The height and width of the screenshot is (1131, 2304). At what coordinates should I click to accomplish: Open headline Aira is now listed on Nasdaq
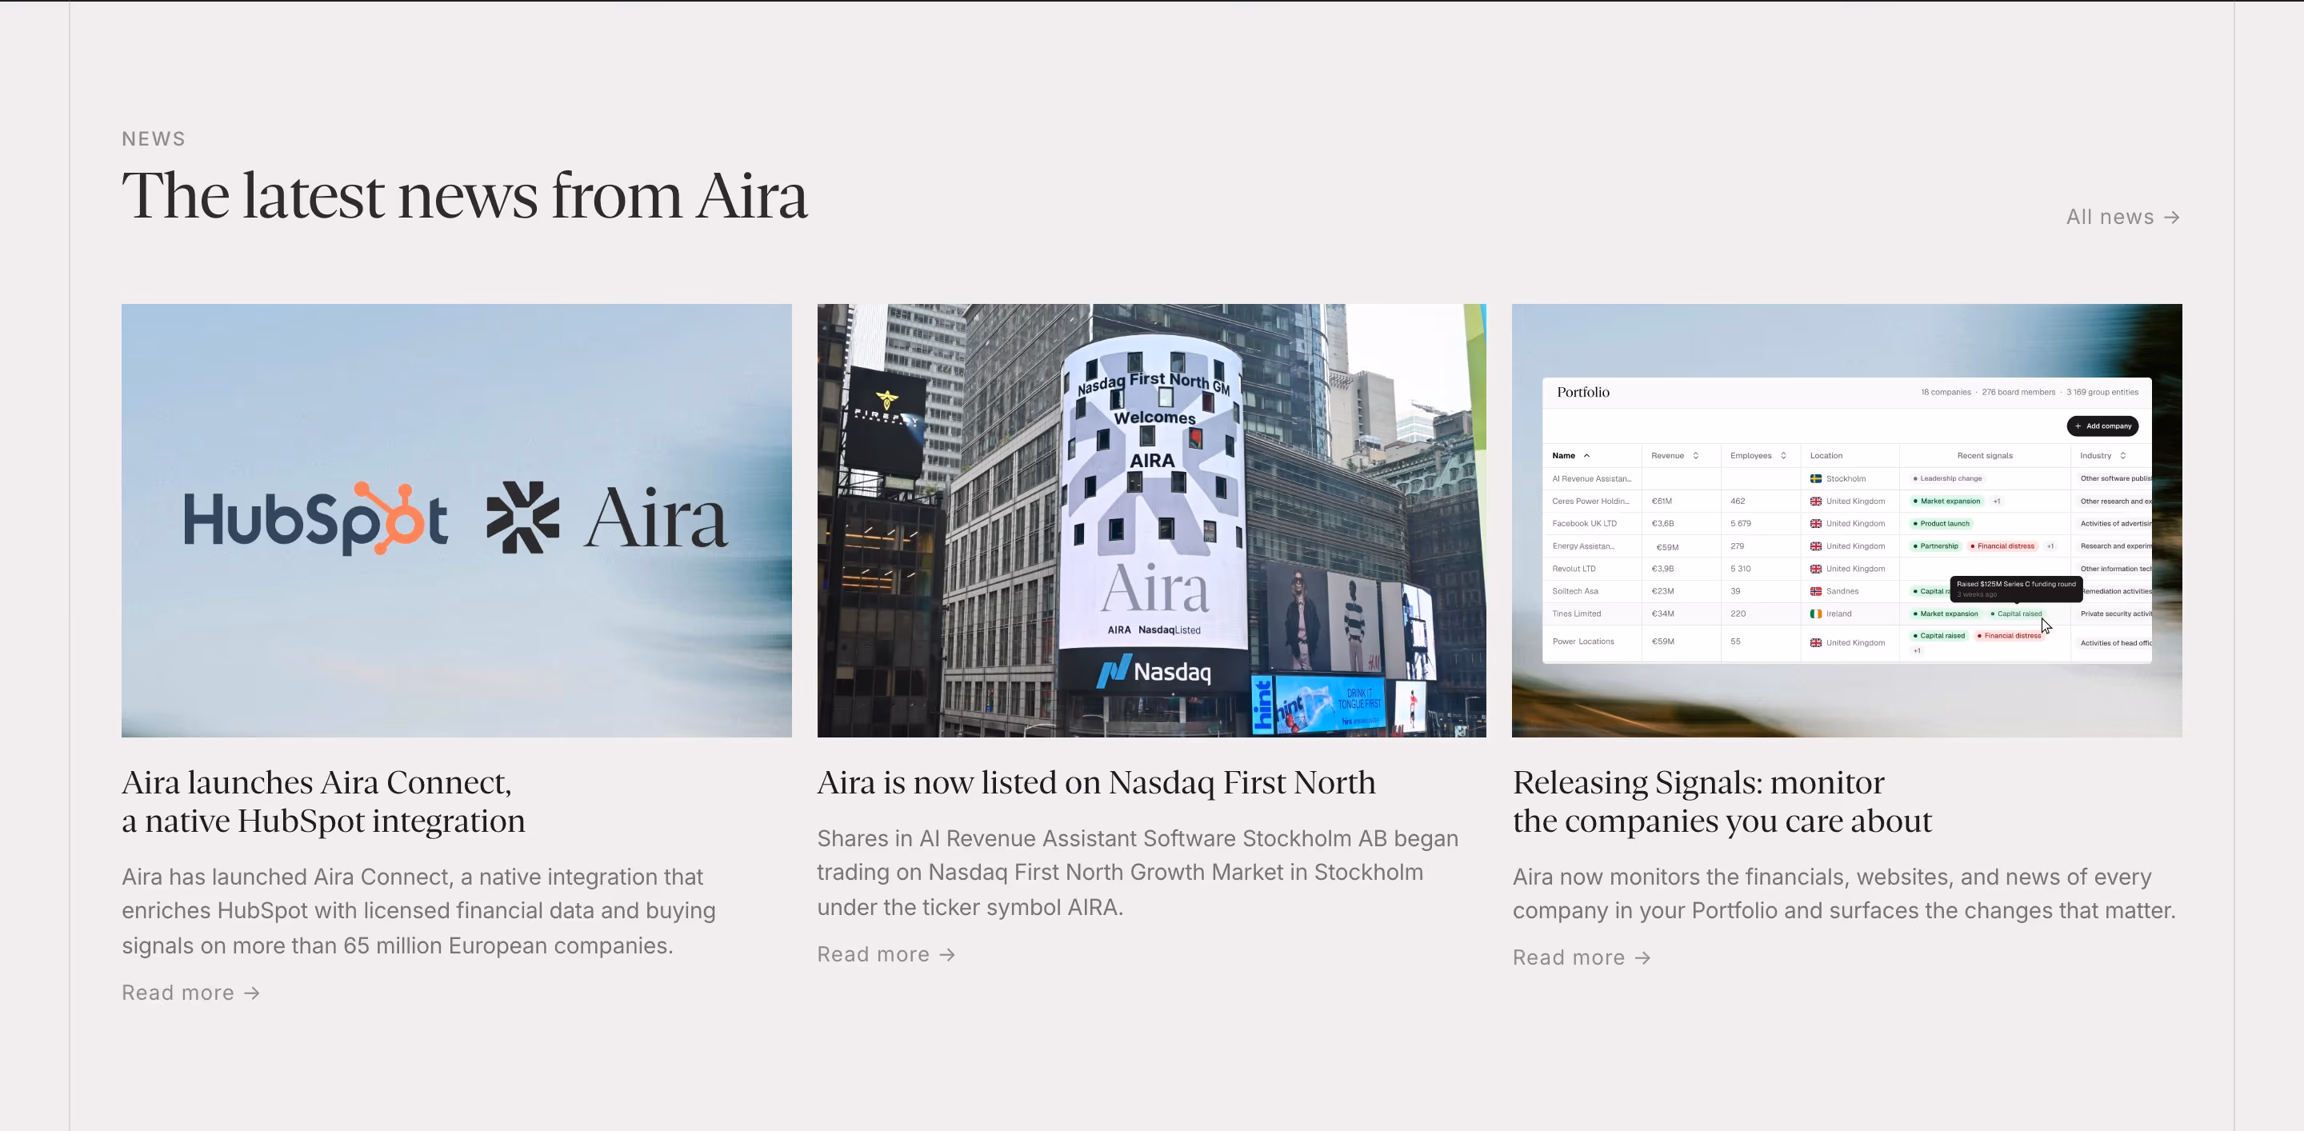pyautogui.click(x=1096, y=782)
